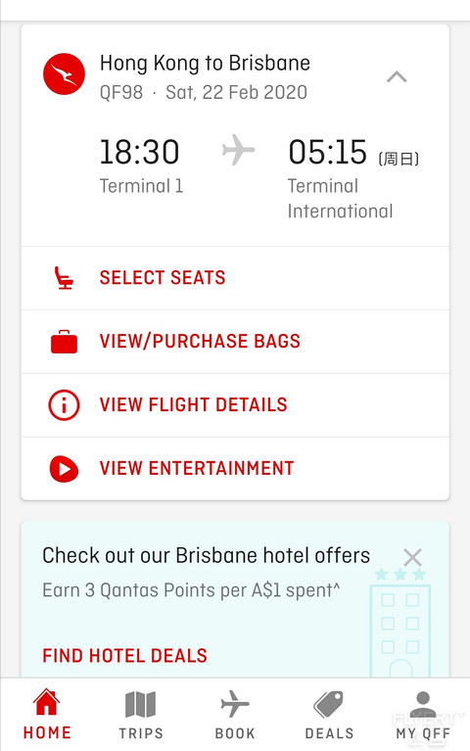Tap the Qantas kangaroo logo
This screenshot has width=470, height=751.
[65, 74]
